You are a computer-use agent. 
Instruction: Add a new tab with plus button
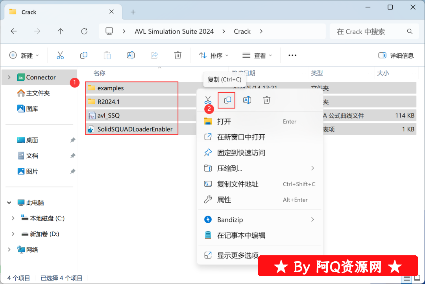click(133, 12)
